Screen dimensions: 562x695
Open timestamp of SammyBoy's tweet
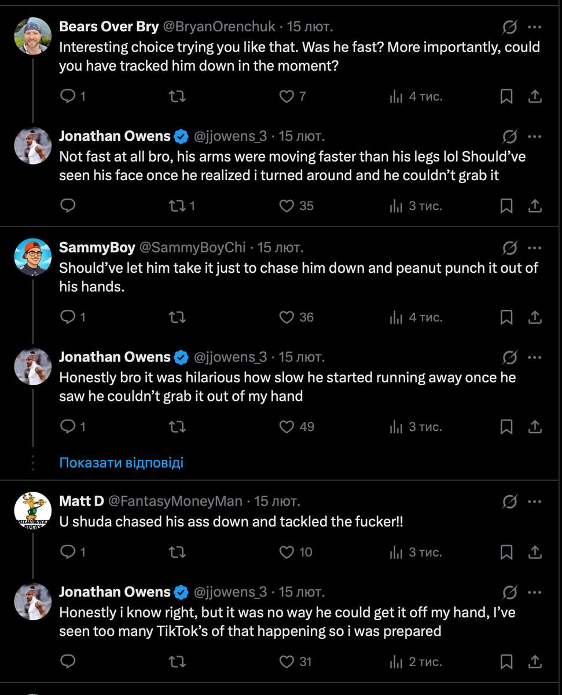tap(280, 248)
